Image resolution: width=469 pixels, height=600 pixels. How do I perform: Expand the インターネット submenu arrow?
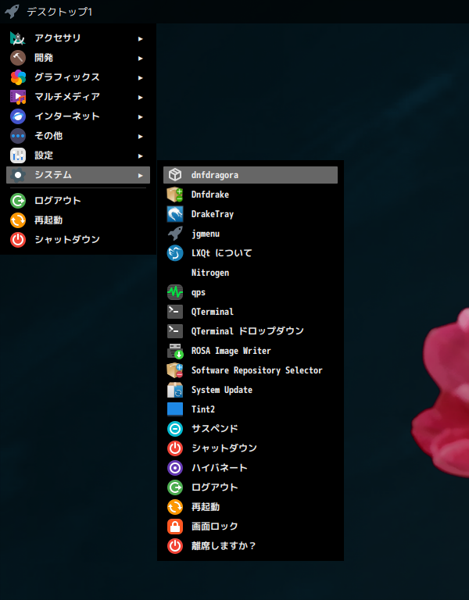coord(141,116)
